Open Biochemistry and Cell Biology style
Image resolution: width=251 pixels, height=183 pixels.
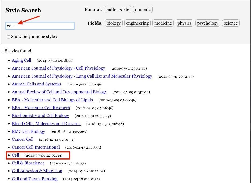coord(40,116)
